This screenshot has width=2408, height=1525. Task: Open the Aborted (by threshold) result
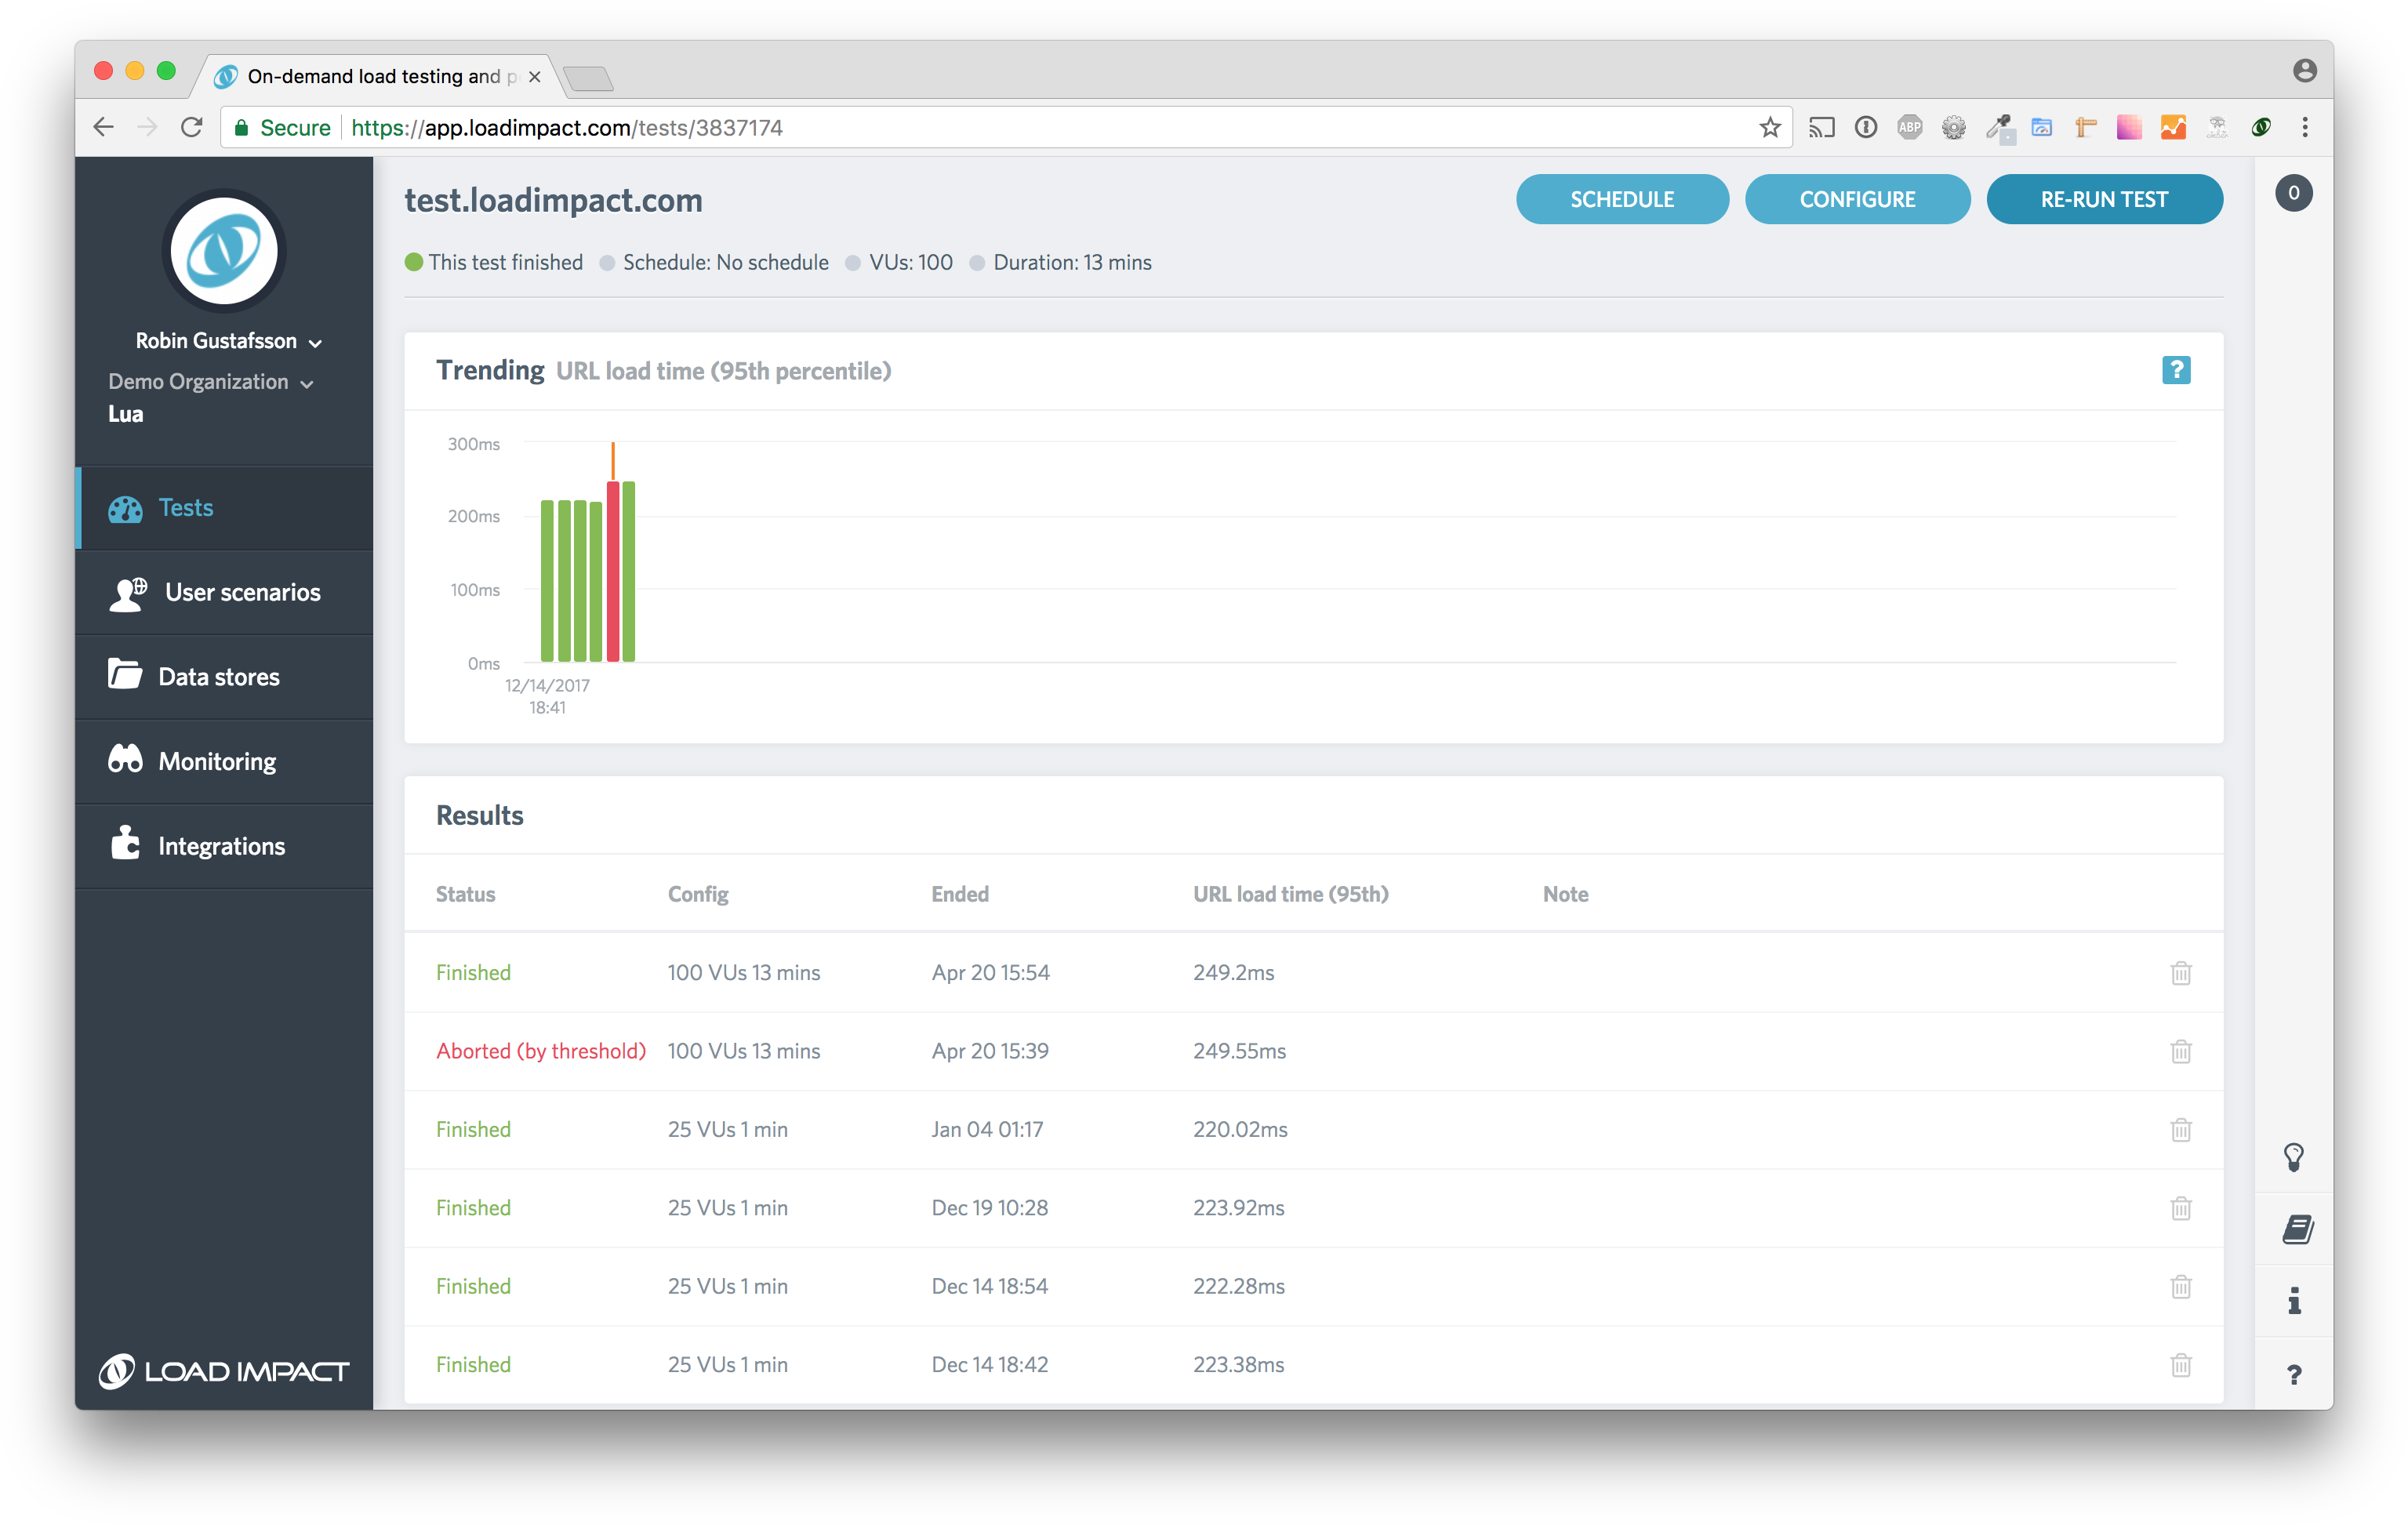pyautogui.click(x=540, y=1051)
